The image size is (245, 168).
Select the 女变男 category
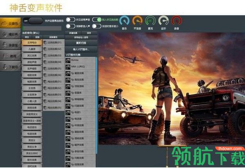click(32, 88)
